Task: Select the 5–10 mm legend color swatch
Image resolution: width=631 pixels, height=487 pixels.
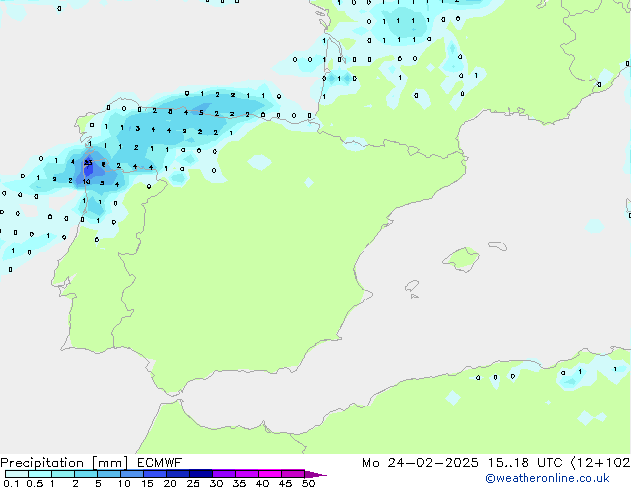Action: pos(108,474)
